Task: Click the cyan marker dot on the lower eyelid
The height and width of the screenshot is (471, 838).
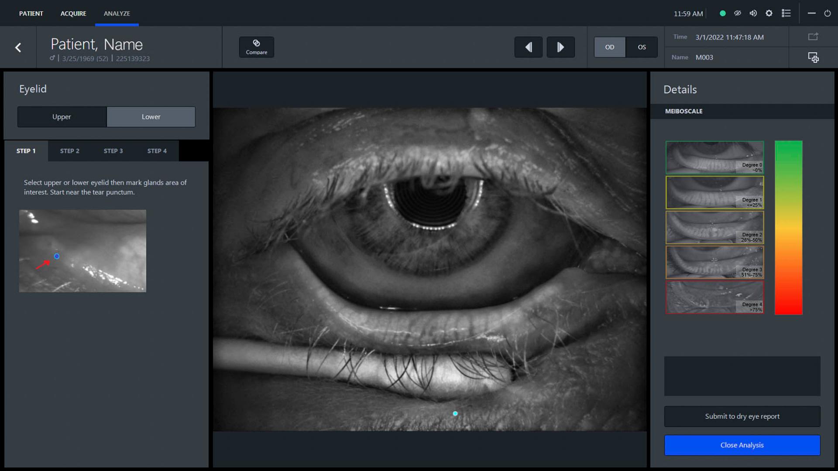Action: click(x=455, y=413)
